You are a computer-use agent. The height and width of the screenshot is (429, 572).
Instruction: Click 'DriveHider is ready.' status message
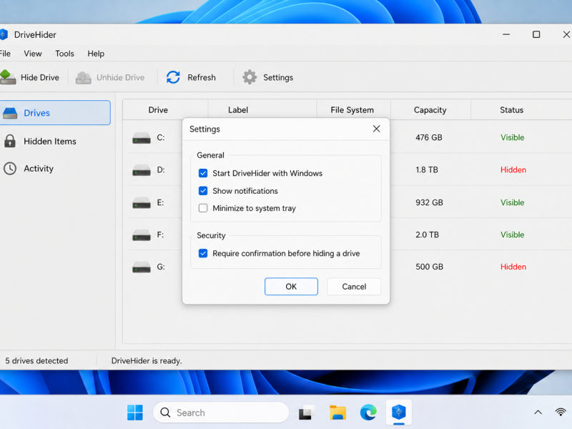[x=147, y=361]
